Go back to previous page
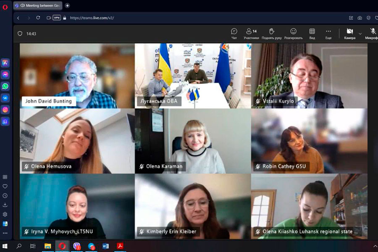The image size is (378, 252). [18, 18]
